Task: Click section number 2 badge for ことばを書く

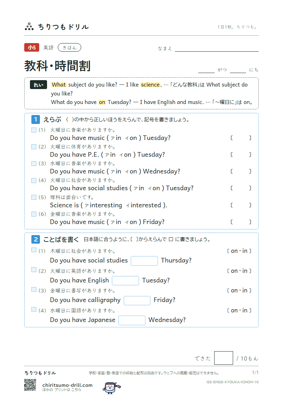Action: tap(36, 239)
